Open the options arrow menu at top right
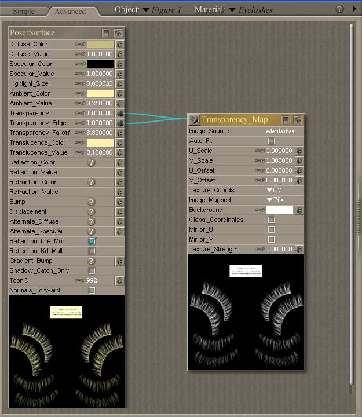 [354, 9]
